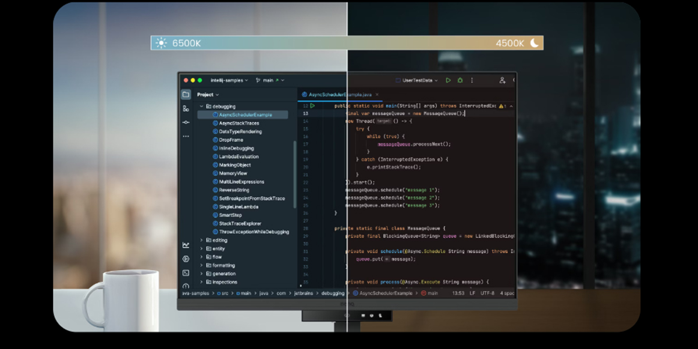Expand the editing folder

tap(202, 240)
